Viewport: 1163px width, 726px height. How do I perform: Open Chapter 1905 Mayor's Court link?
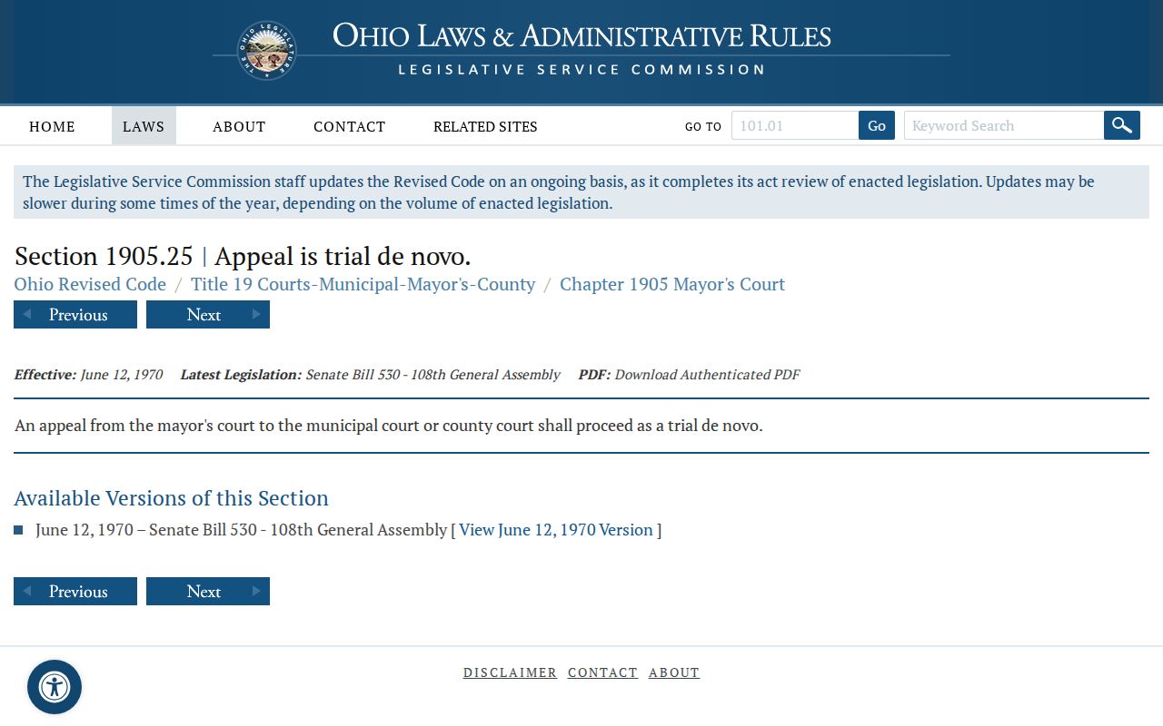coord(672,284)
